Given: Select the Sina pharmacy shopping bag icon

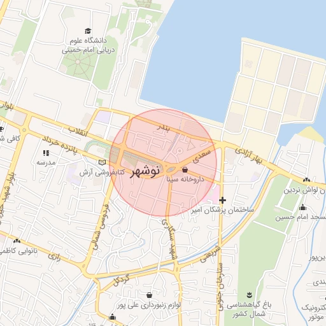Looking at the screenshot, I should point(185,170).
